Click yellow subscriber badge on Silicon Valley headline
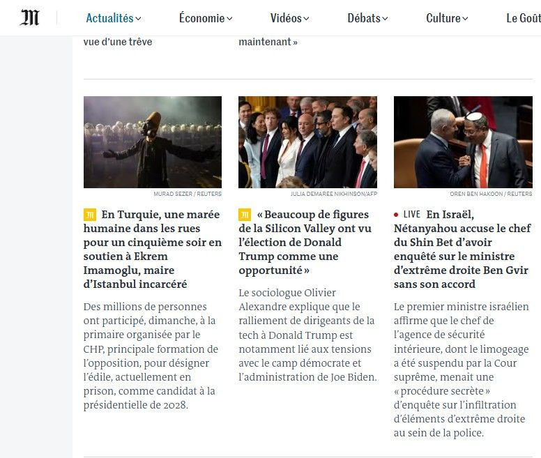The height and width of the screenshot is (458, 541). pos(245,215)
